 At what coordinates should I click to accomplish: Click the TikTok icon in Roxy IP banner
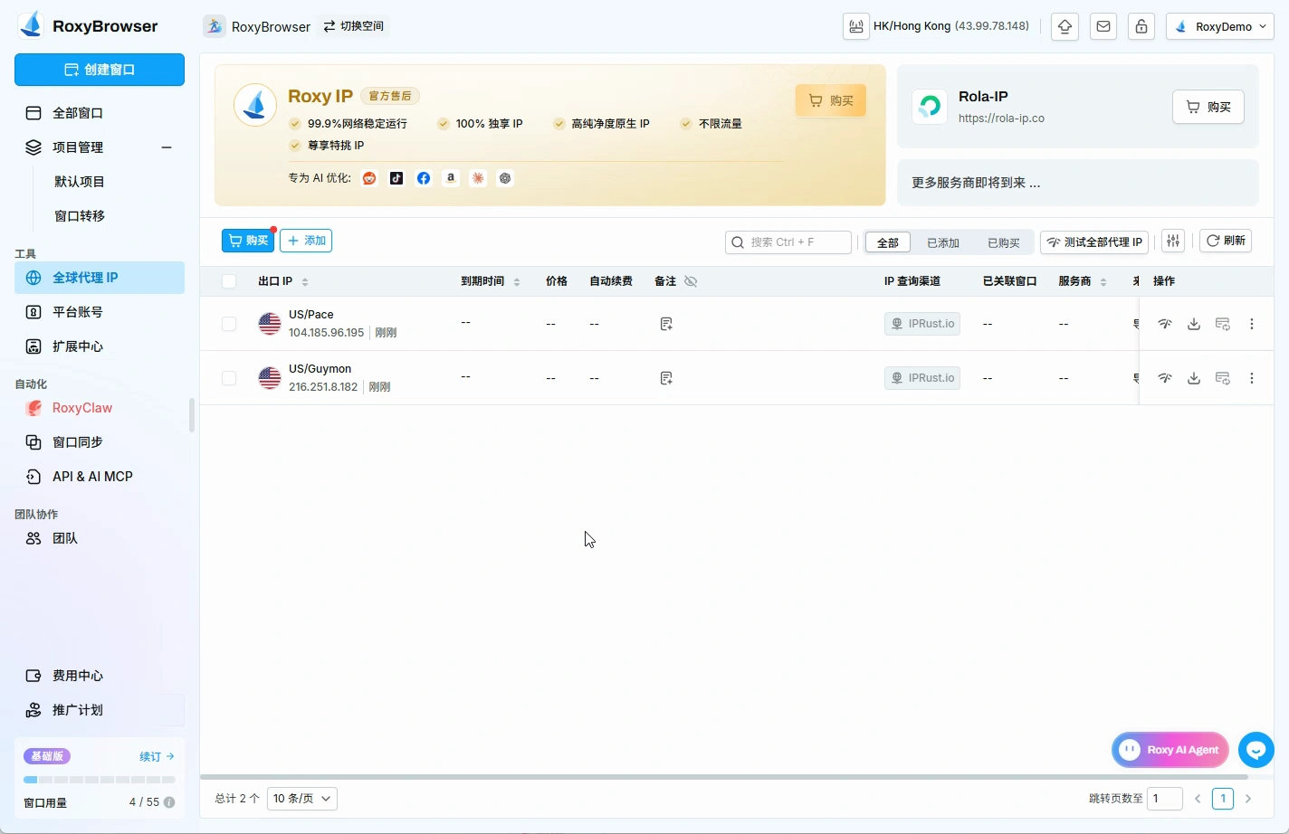tap(396, 178)
